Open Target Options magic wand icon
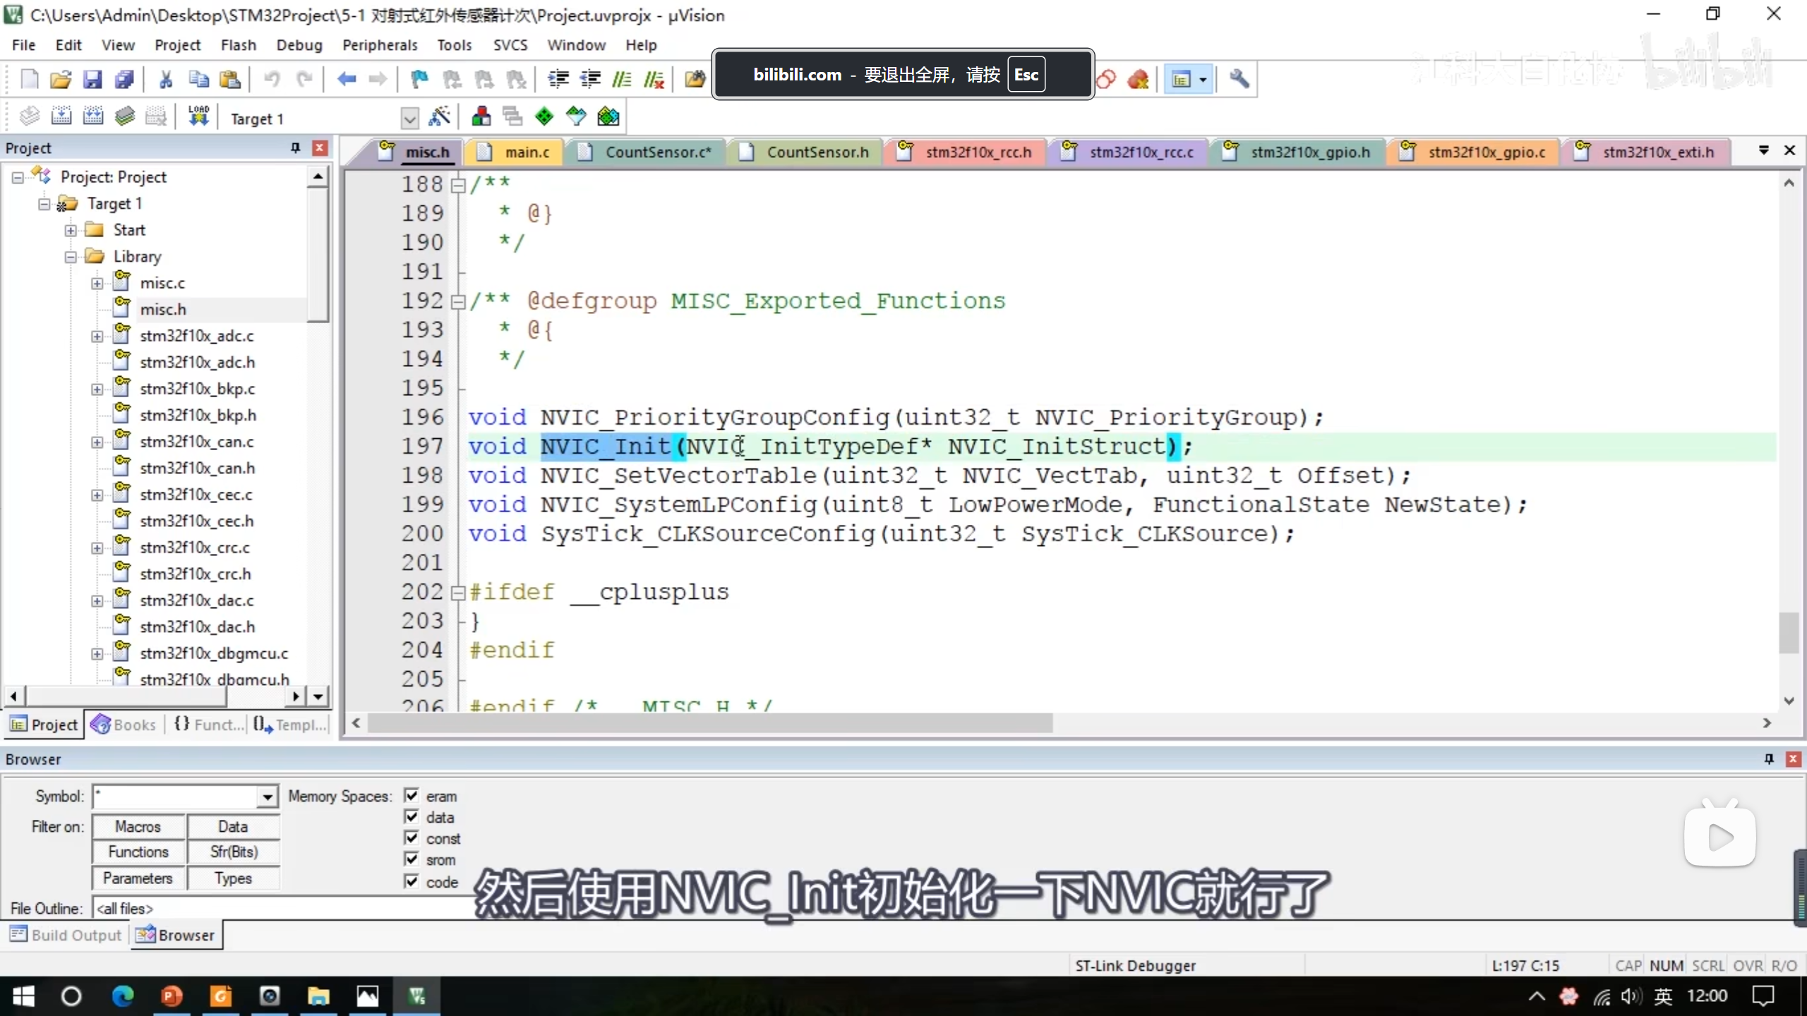Screen dimensions: 1807x1016 click(439, 116)
